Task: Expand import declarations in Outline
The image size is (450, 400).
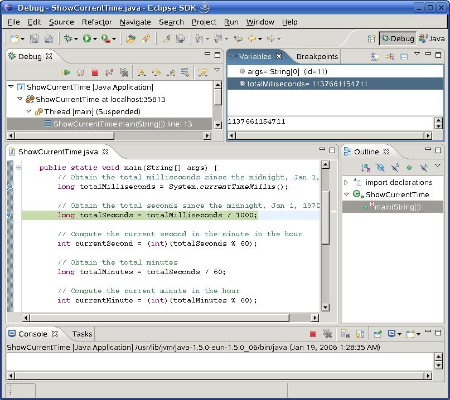Action: 346,182
